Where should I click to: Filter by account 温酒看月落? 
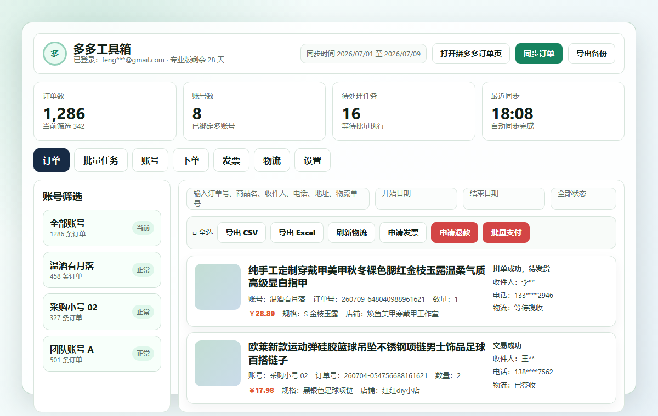pyautogui.click(x=102, y=270)
